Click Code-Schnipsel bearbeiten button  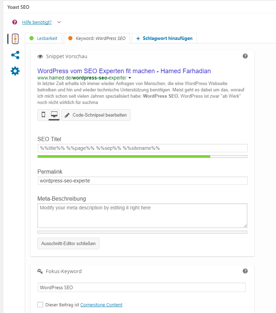tap(96, 115)
